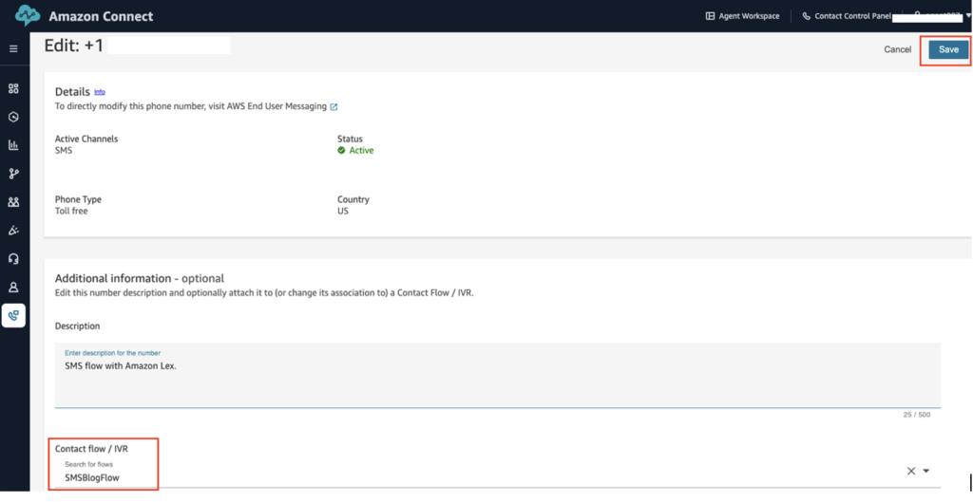This screenshot has height=502, width=973.
Task: Click the Edit: +1 page heading
Action: coord(74,46)
